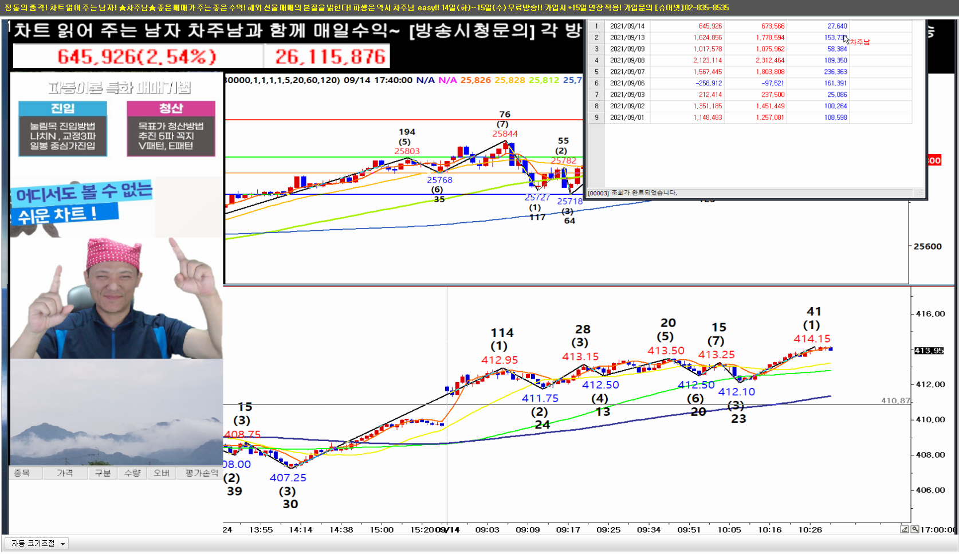Click the 413.95 current price marker
Viewport: 959px width, 554px height.
tap(928, 351)
